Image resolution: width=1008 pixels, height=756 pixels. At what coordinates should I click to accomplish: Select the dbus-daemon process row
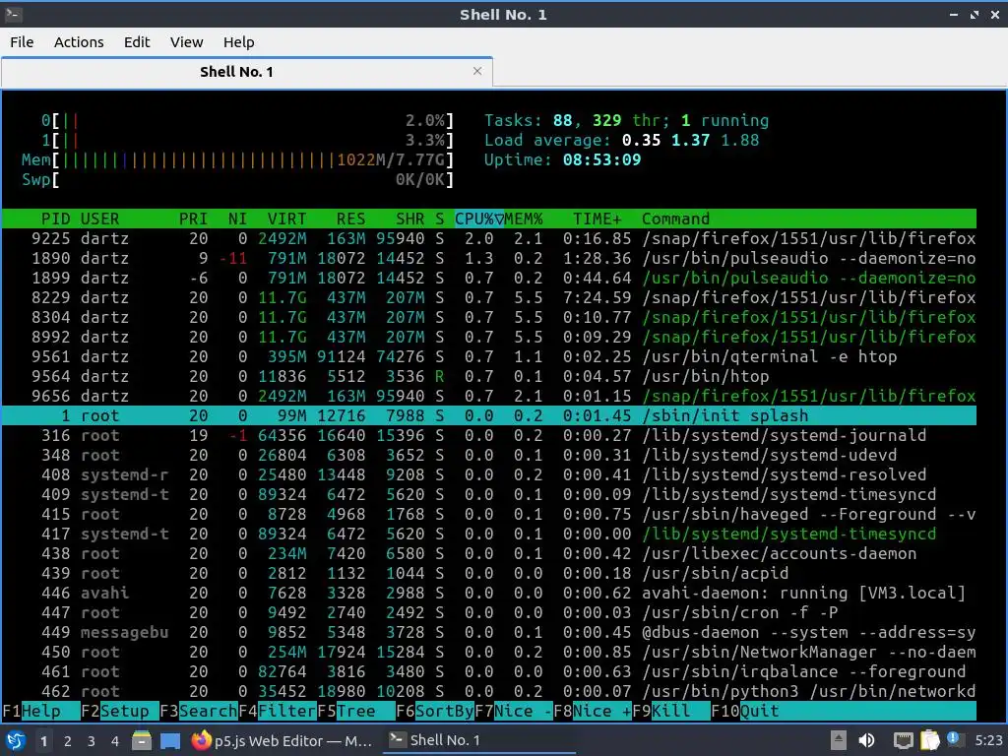coord(488,632)
